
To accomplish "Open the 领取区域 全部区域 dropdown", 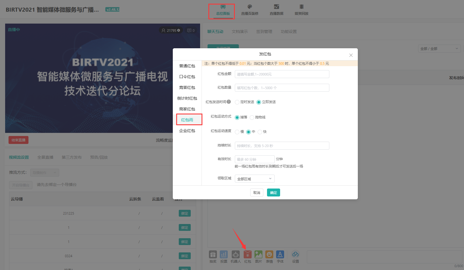I will (255, 179).
